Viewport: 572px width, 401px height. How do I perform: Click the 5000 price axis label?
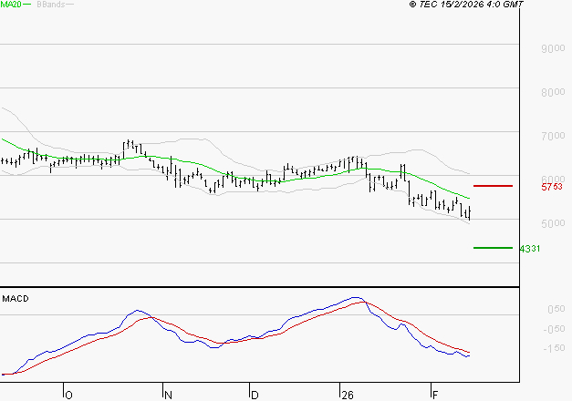553,223
